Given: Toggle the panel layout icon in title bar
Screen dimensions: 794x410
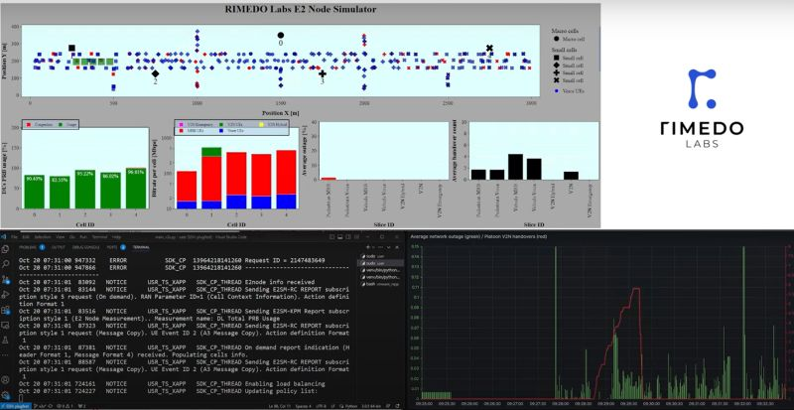Looking at the screenshot, I should pyautogui.click(x=339, y=236).
